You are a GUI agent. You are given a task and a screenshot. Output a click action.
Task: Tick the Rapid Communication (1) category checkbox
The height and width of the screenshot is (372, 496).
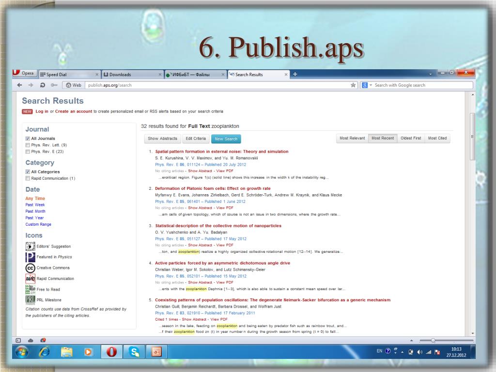coord(28,178)
